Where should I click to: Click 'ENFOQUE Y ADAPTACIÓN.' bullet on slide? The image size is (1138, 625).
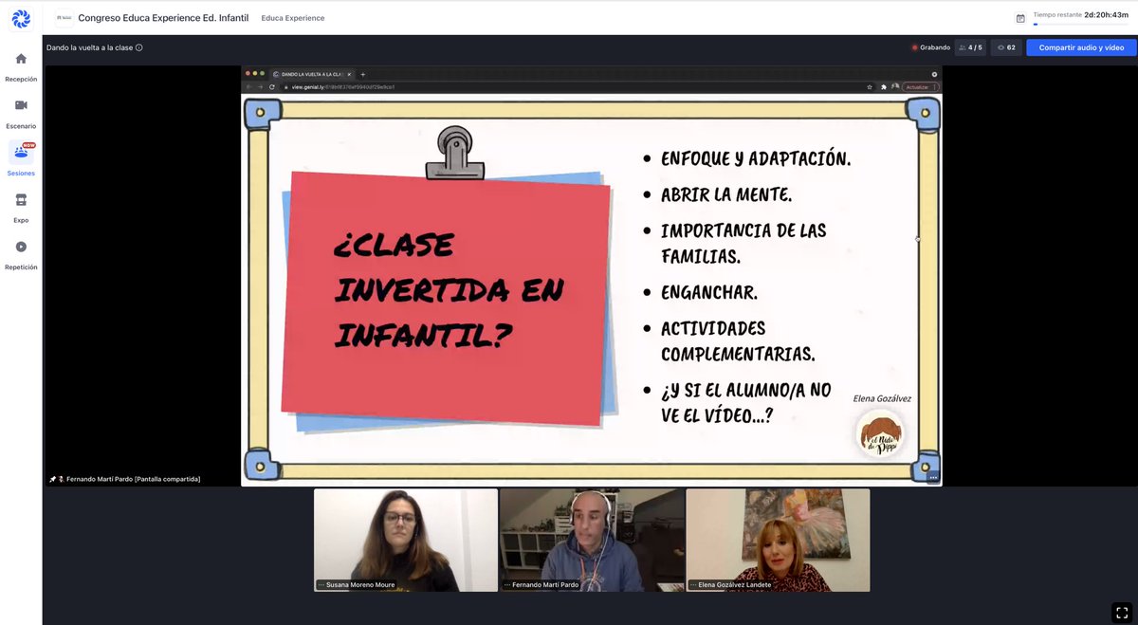click(x=756, y=158)
